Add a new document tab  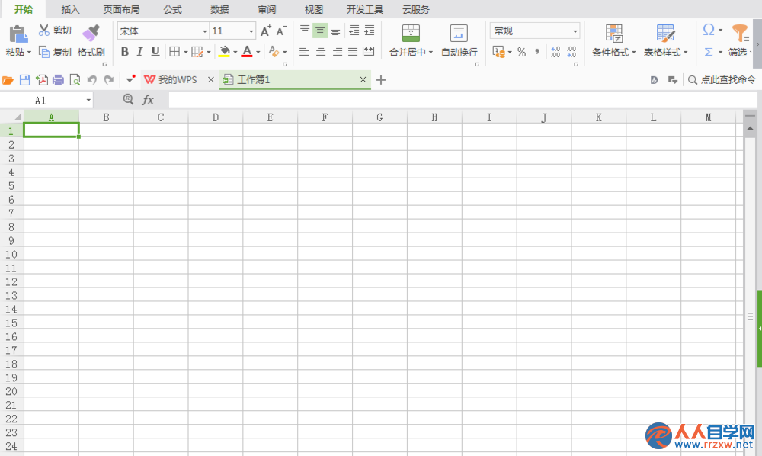(381, 80)
